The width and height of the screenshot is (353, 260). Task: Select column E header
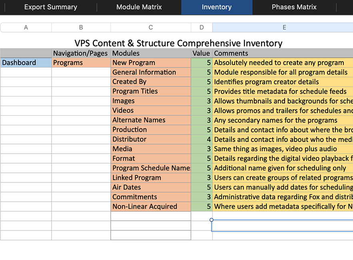coord(284,27)
